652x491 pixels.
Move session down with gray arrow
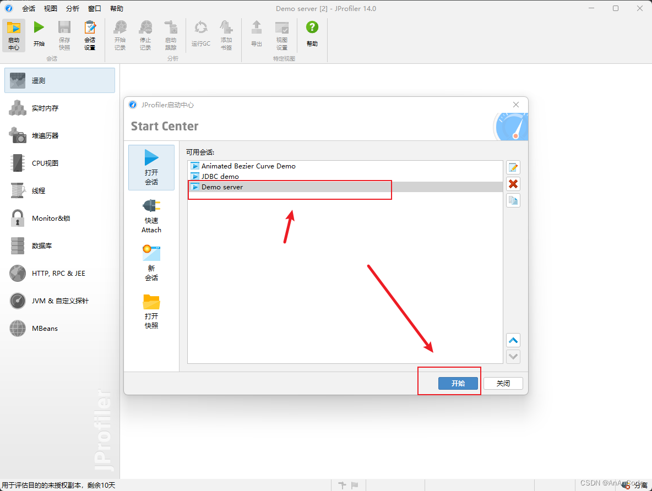point(513,356)
